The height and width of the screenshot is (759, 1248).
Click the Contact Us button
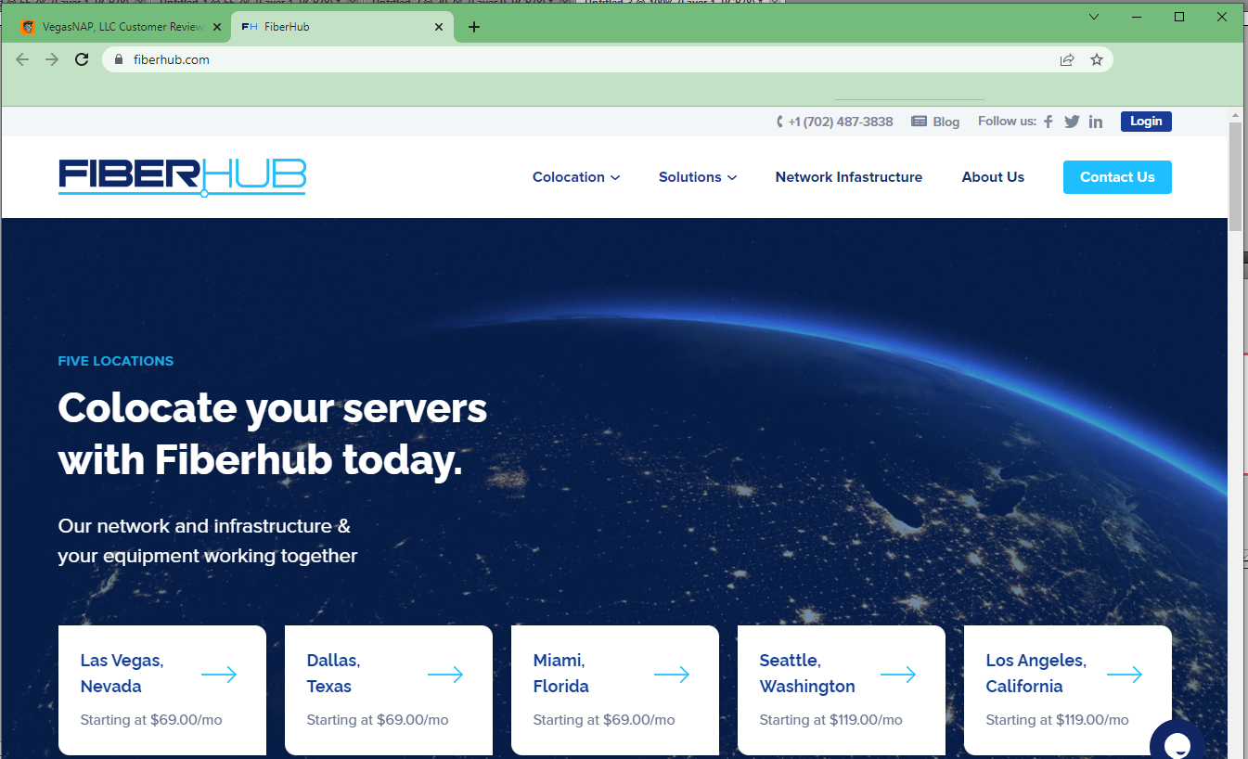(x=1117, y=177)
